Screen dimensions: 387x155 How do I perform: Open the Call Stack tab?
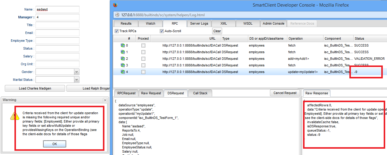(200, 93)
